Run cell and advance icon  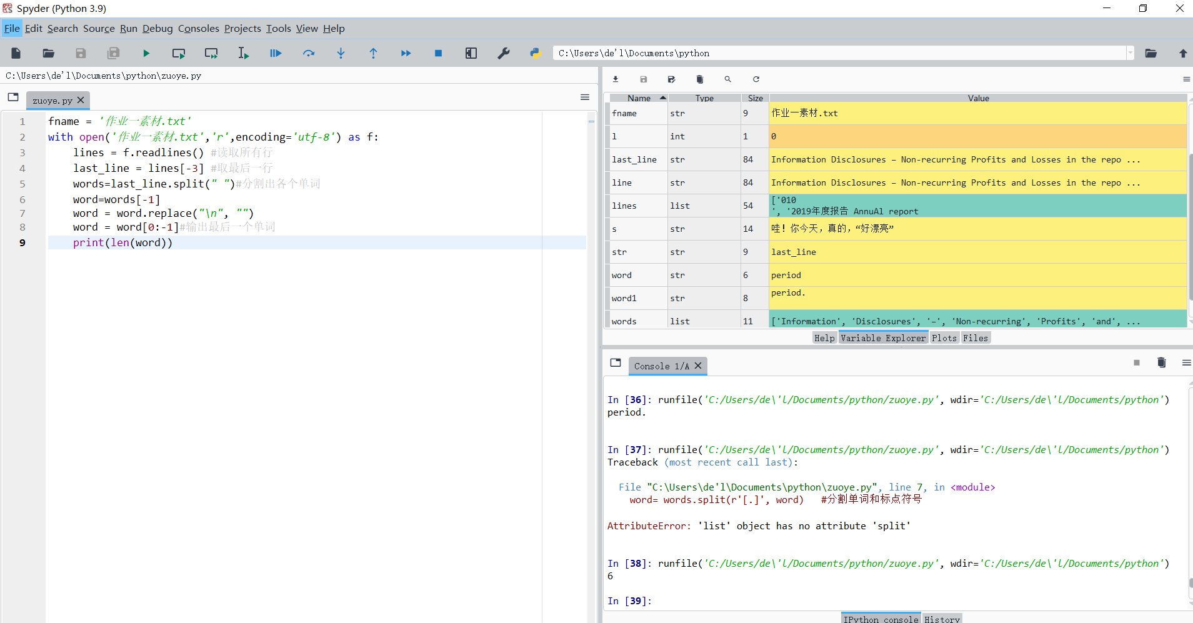211,53
